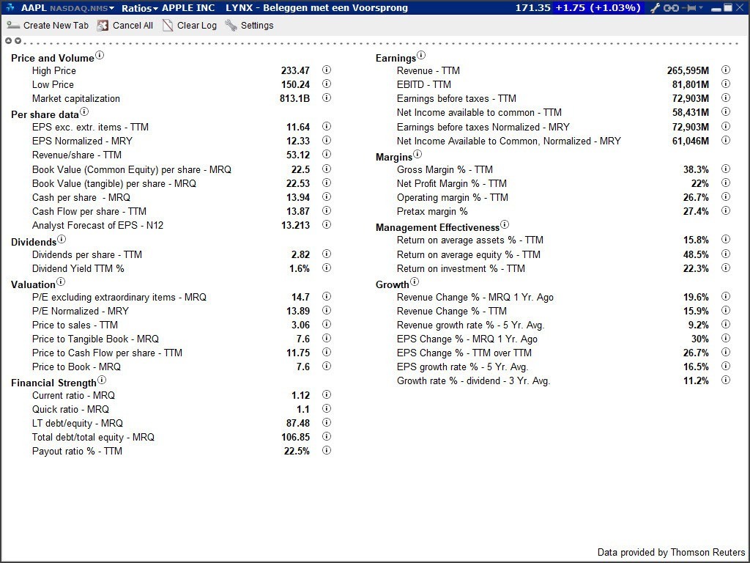Image resolution: width=750 pixels, height=563 pixels.
Task: Open Settings from the toolbar
Action: point(249,26)
